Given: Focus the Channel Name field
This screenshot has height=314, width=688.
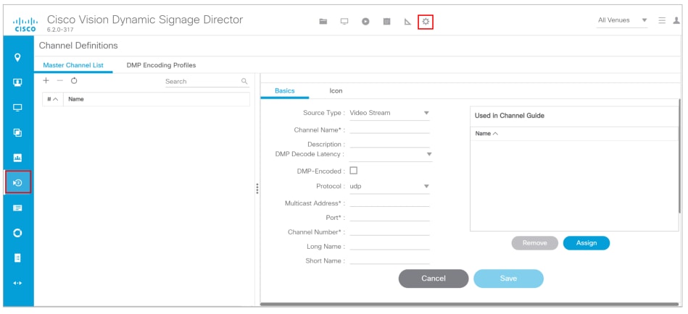Looking at the screenshot, I should [389, 129].
